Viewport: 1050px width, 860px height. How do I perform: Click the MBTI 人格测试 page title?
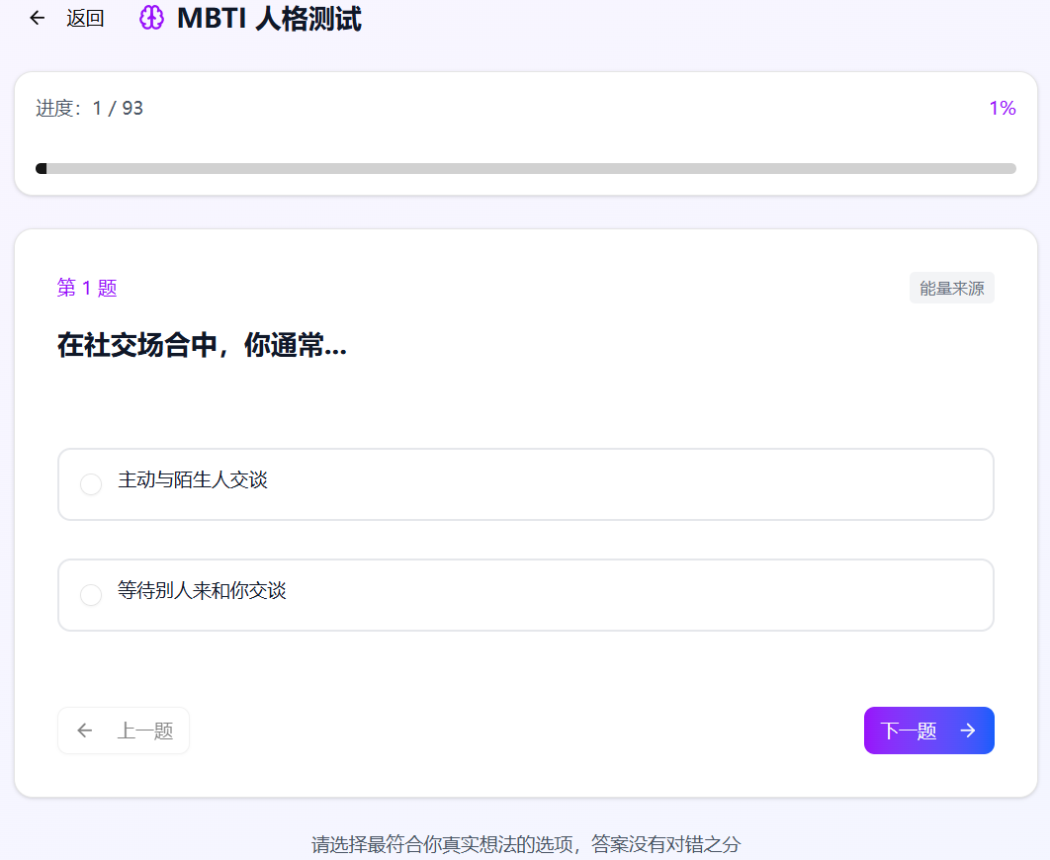(269, 18)
